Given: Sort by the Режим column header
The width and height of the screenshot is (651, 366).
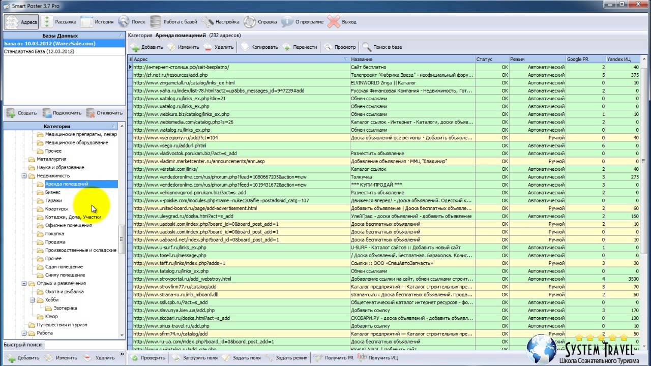Looking at the screenshot, I should tap(537, 59).
